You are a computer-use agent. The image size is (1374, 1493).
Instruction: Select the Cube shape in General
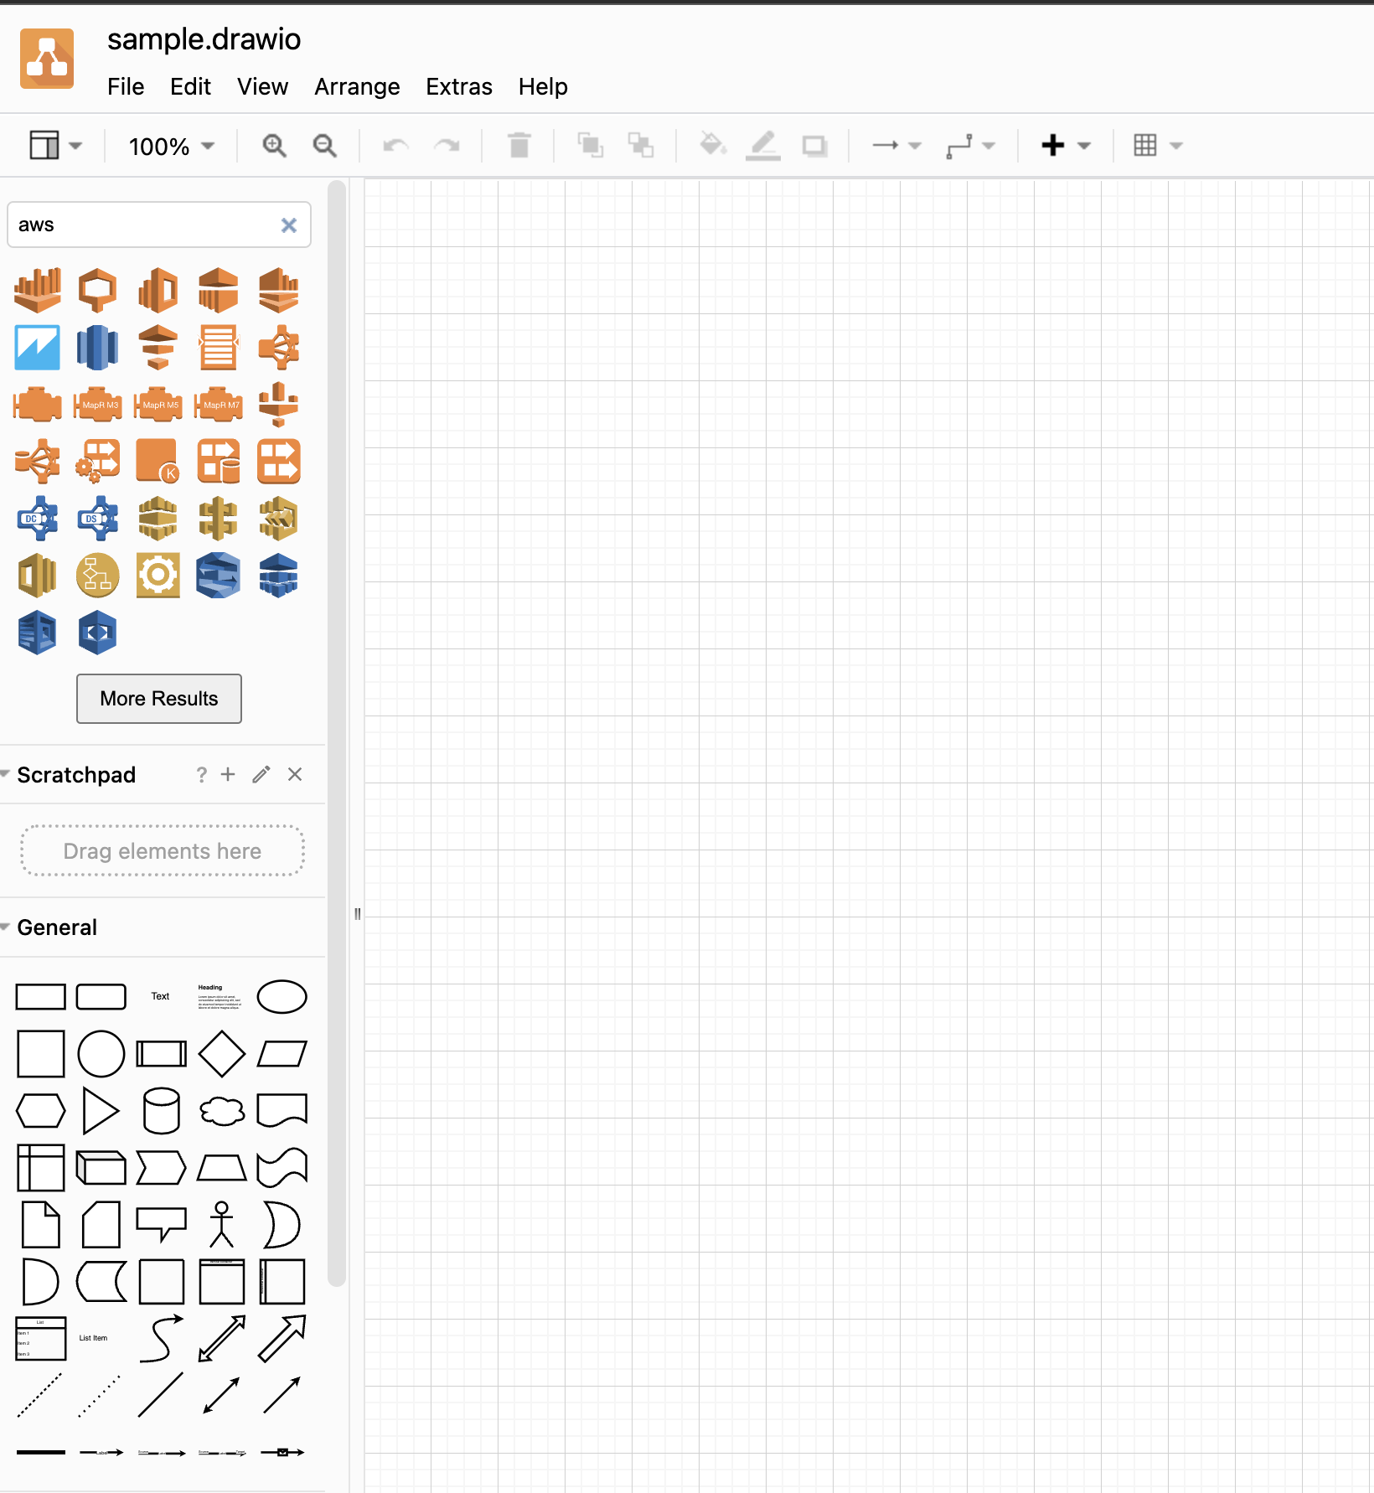(x=101, y=1168)
